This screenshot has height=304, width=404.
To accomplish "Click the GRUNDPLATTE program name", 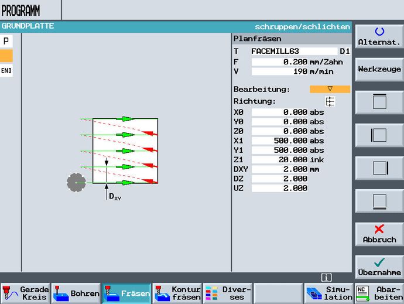I will (28, 26).
